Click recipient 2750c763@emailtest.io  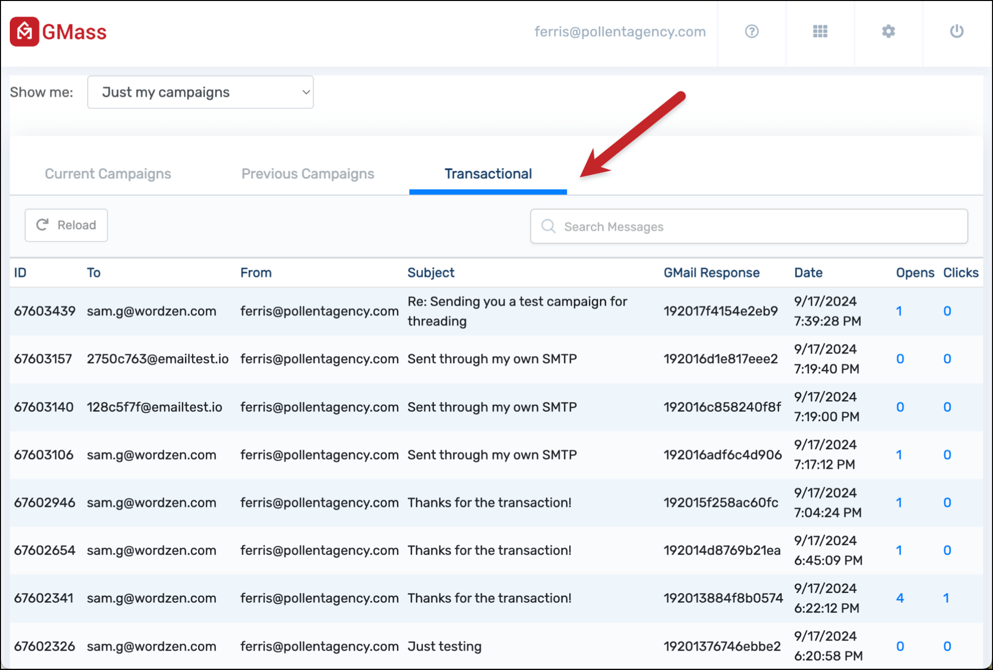[x=158, y=359]
